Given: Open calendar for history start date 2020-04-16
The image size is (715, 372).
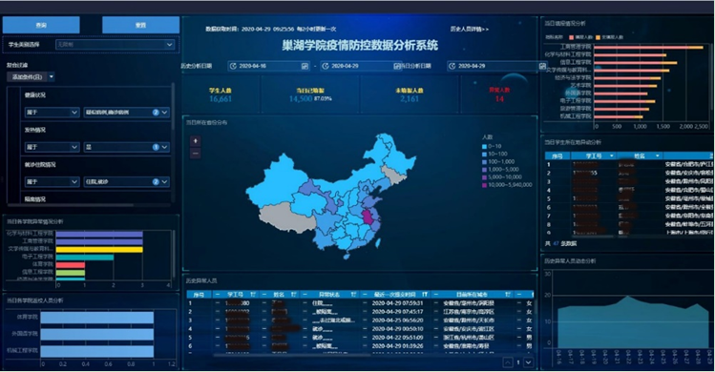Looking at the screenshot, I should tap(305, 66).
